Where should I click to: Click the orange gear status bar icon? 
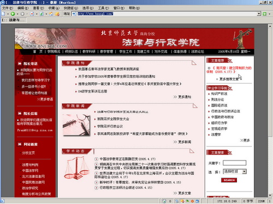pos(192,201)
